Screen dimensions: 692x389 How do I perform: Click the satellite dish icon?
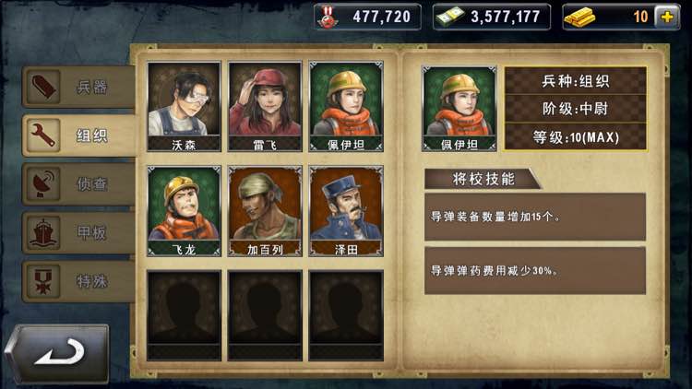click(x=43, y=184)
